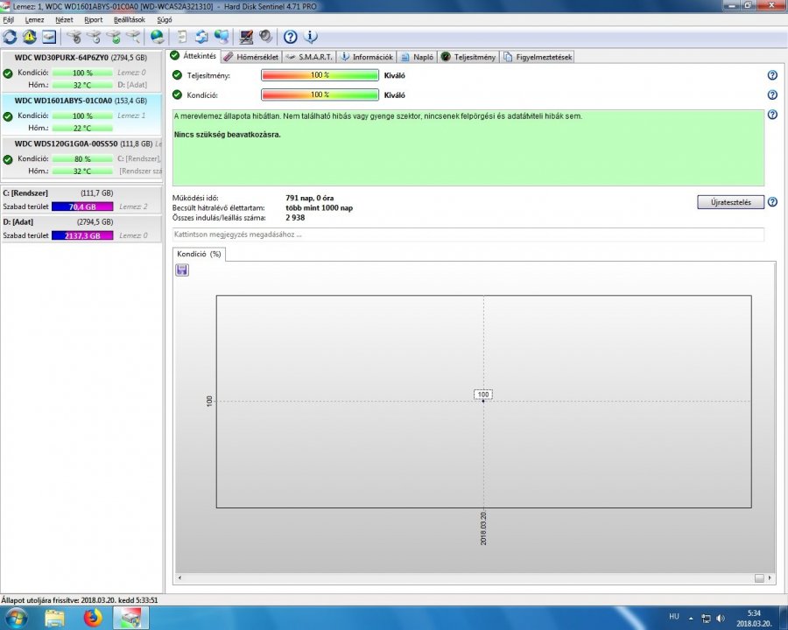Click the document report toolbar icon
The width and height of the screenshot is (788, 630).
182,37
